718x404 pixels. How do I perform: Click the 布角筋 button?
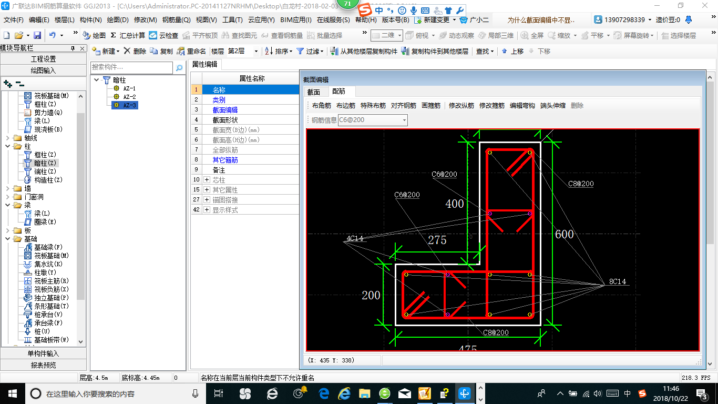322,106
